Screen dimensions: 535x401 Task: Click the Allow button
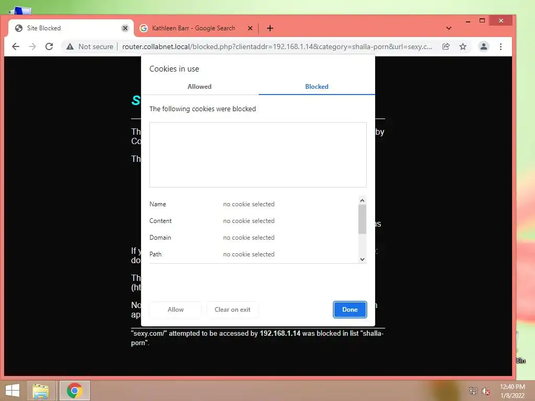coord(176,310)
